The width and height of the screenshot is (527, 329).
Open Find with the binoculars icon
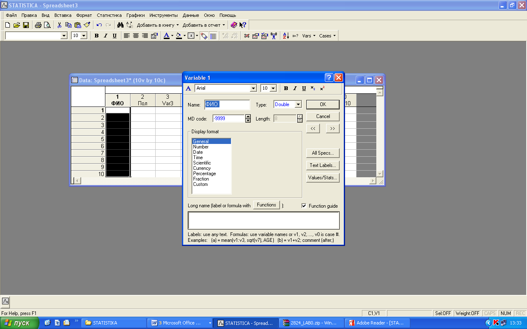[120, 25]
